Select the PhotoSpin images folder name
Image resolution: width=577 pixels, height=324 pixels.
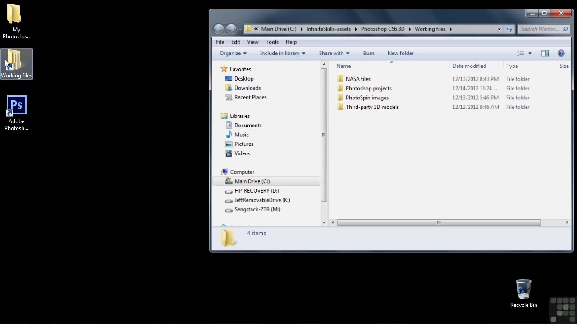tap(367, 98)
